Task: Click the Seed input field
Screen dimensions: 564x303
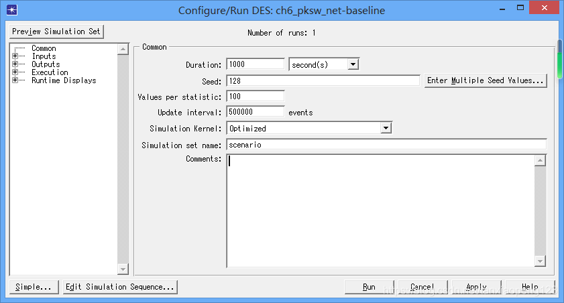Action: pos(323,81)
